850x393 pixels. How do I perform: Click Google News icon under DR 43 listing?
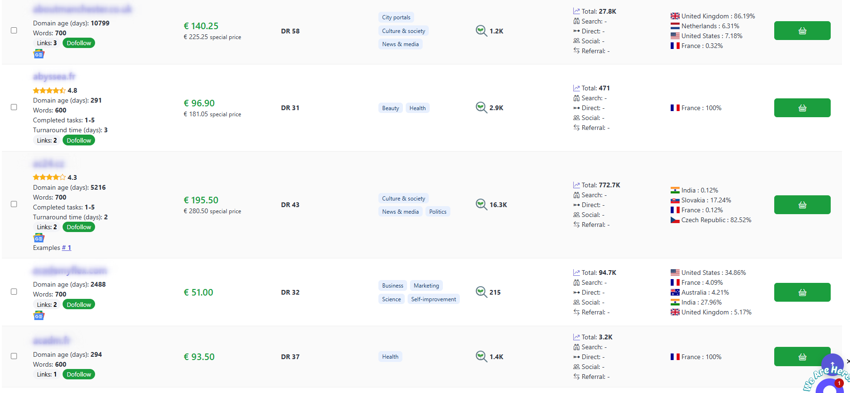point(39,238)
